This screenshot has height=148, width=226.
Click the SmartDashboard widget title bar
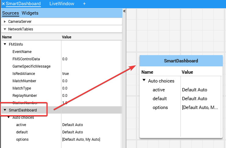pos(181,61)
